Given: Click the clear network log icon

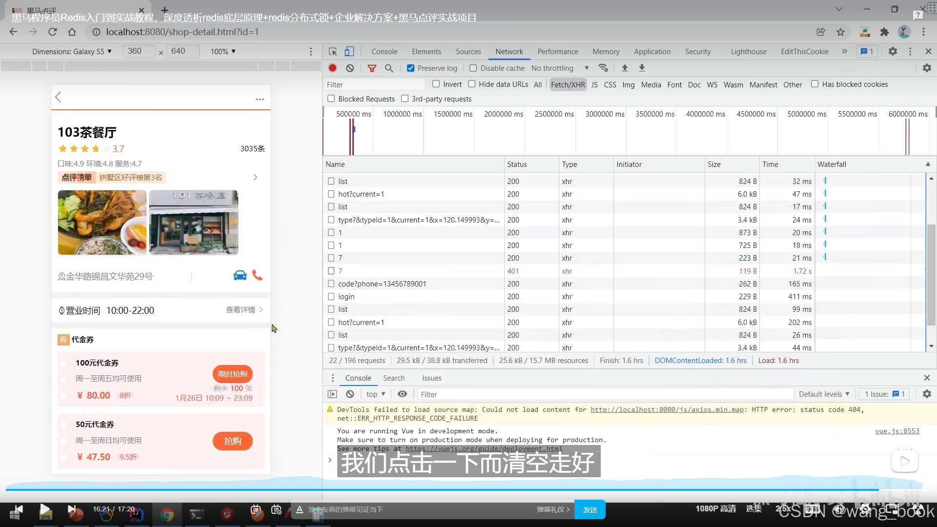Looking at the screenshot, I should tap(350, 68).
